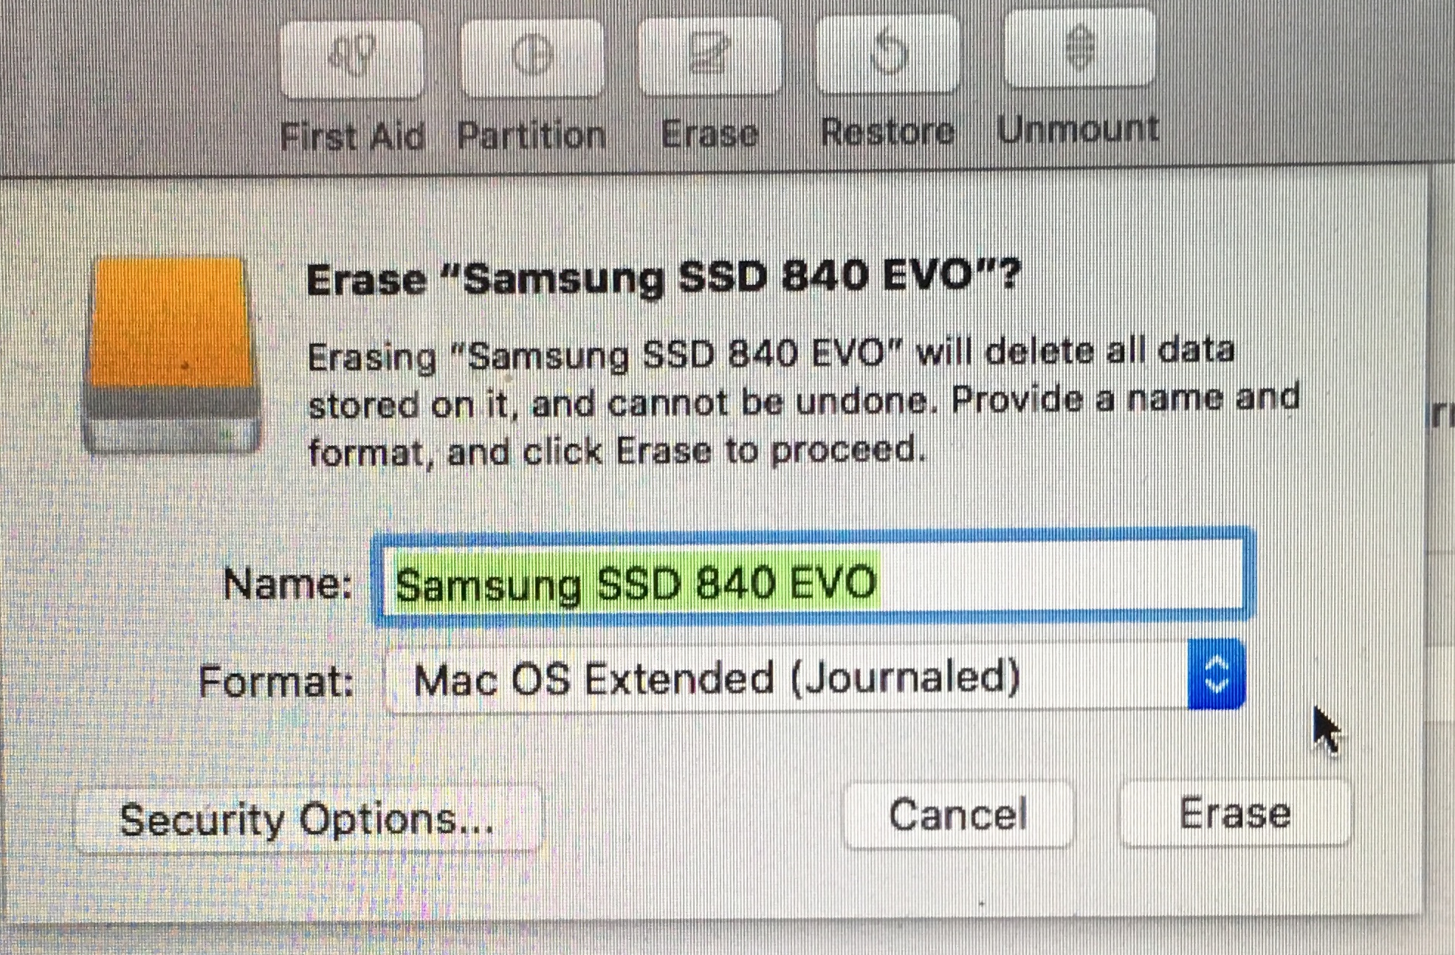Select the Unmount toolbar label
The width and height of the screenshot is (1455, 955).
(1078, 130)
